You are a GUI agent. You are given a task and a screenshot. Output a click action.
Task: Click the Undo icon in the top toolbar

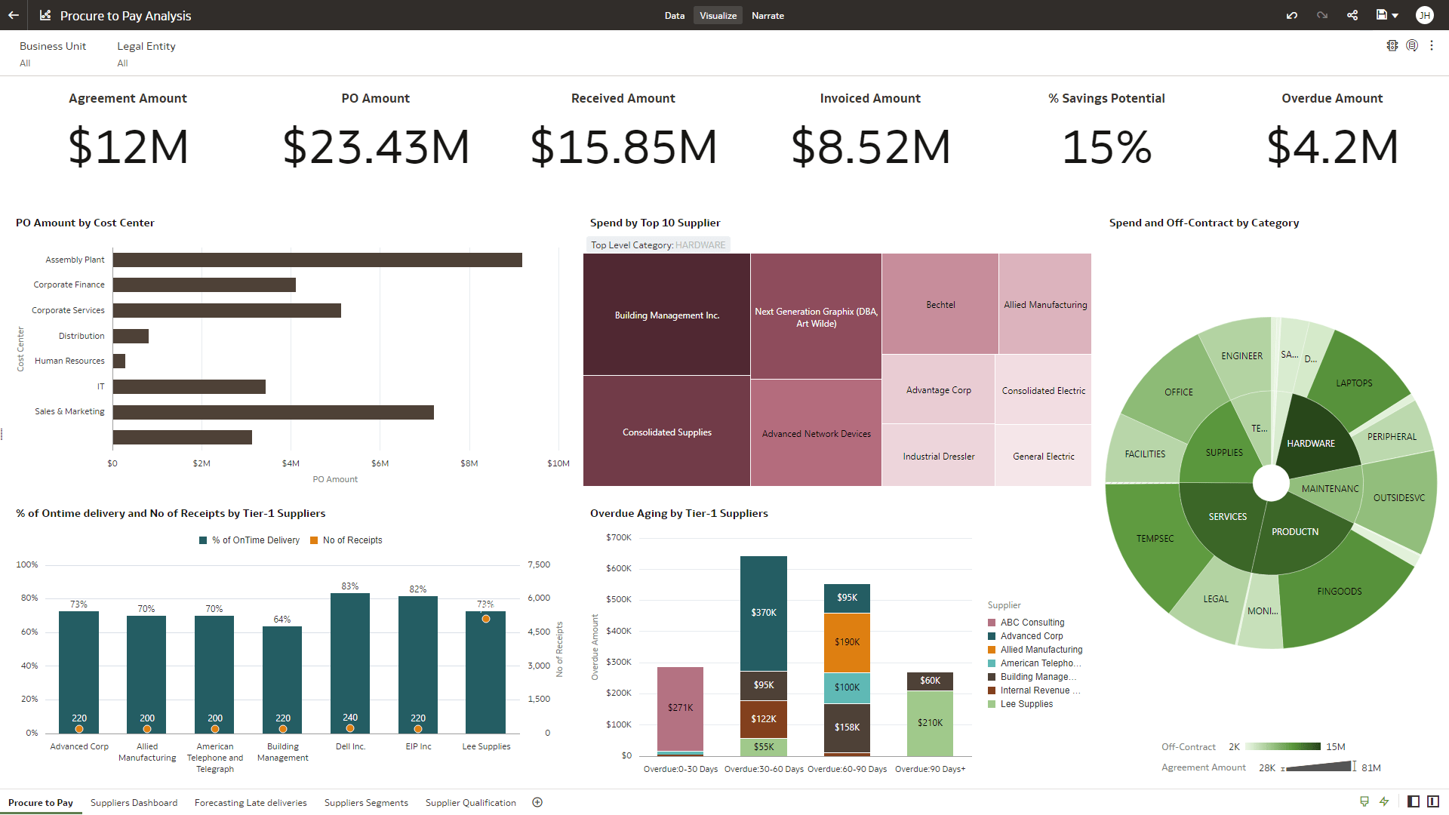point(1291,15)
